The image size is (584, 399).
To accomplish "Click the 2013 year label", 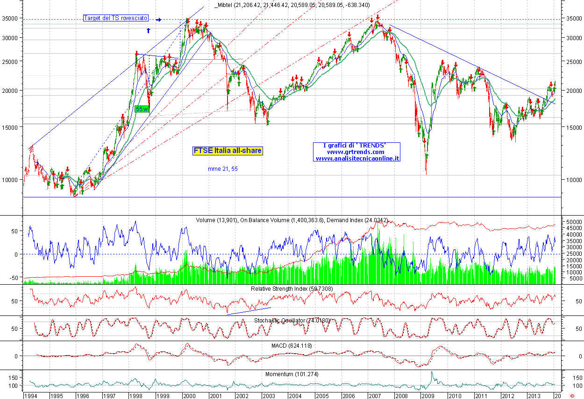I will (534, 396).
